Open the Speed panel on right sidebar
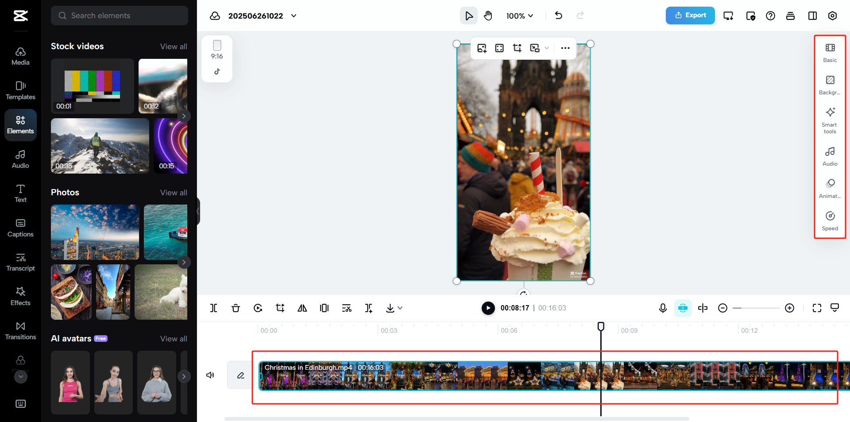 click(830, 220)
